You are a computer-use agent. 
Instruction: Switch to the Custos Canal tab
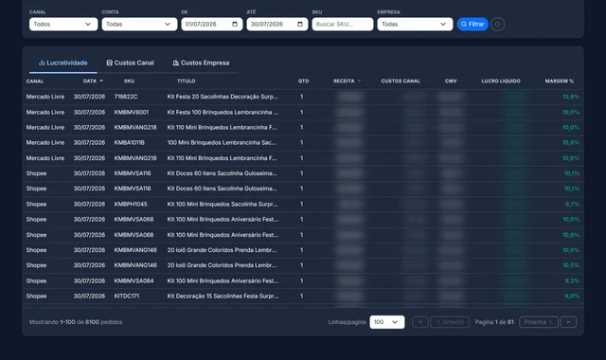131,63
